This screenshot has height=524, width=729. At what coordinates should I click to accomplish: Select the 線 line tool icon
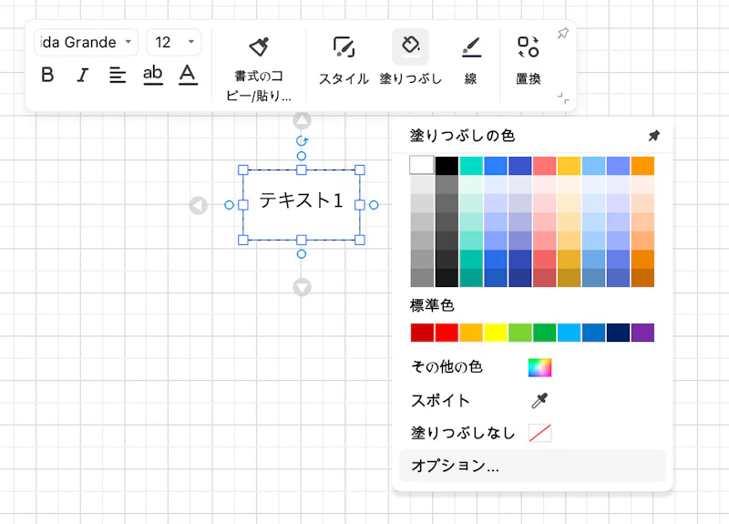click(470, 47)
